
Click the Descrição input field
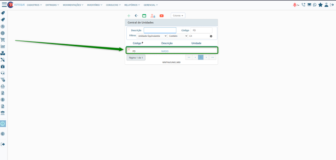160,30
